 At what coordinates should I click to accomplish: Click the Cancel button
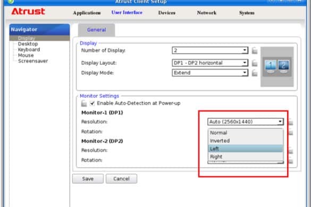tap(121, 179)
